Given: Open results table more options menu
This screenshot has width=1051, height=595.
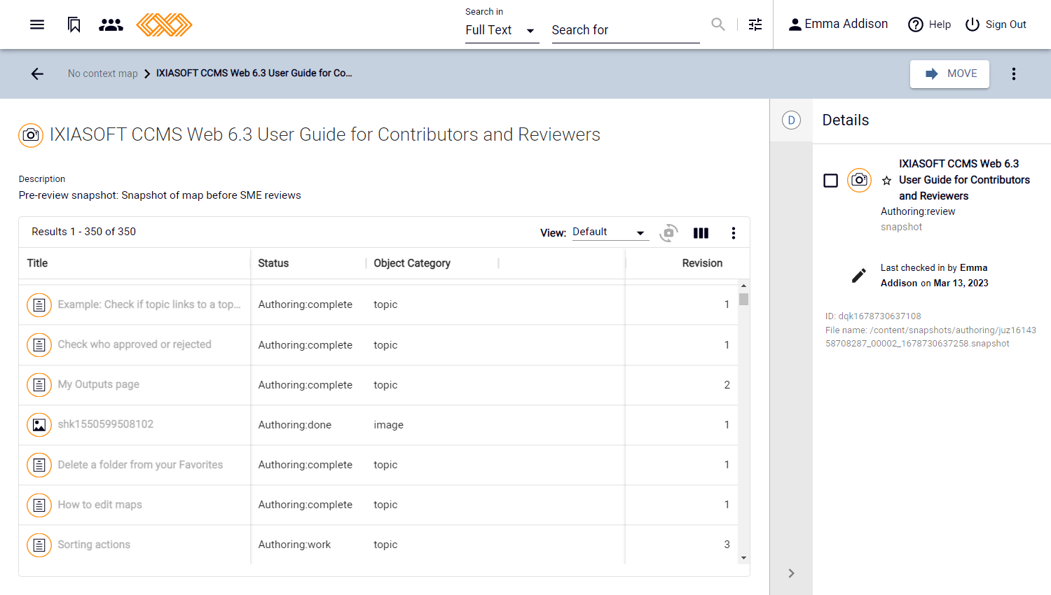Looking at the screenshot, I should click(734, 233).
